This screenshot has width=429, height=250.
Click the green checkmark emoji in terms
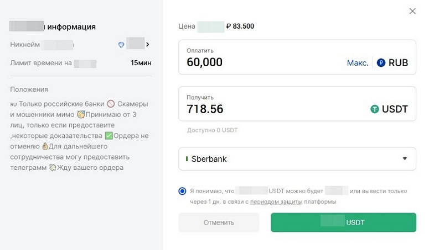108,136
